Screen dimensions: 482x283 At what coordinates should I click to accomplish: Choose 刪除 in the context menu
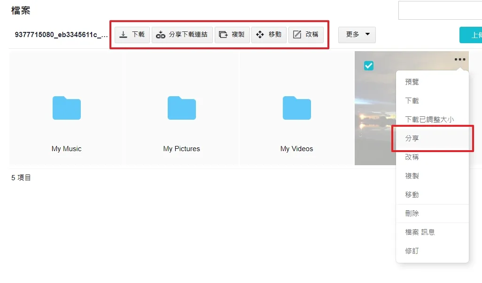click(432, 214)
